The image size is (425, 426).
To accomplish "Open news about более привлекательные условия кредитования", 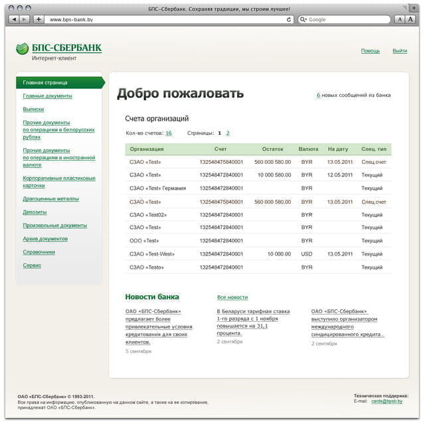I will (x=159, y=326).
